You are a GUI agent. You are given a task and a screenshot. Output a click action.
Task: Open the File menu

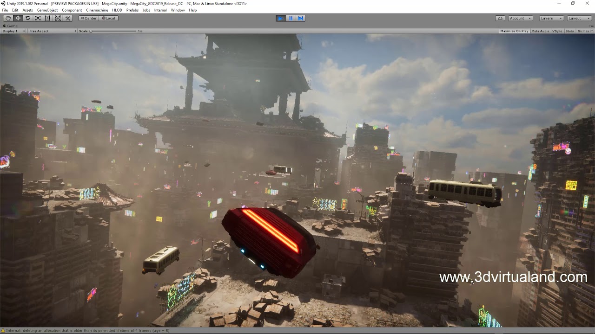click(x=5, y=10)
